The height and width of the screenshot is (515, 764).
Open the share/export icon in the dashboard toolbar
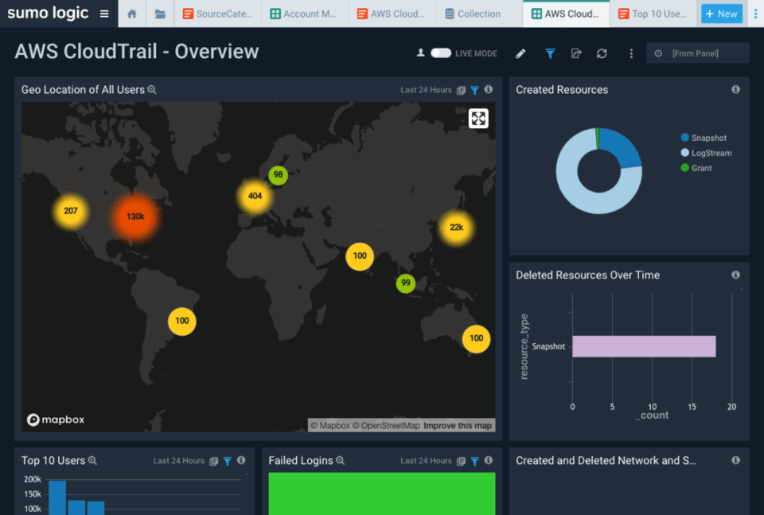coord(575,53)
